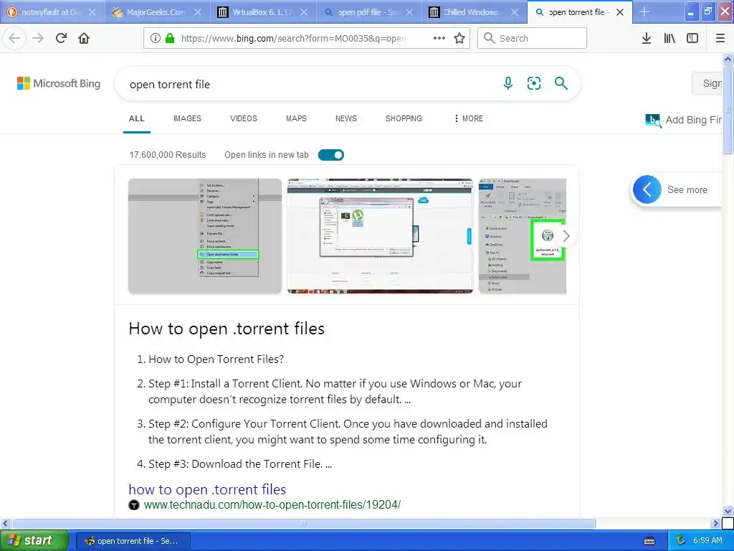Switch to the MAPS tab
The image size is (734, 551).
296,118
